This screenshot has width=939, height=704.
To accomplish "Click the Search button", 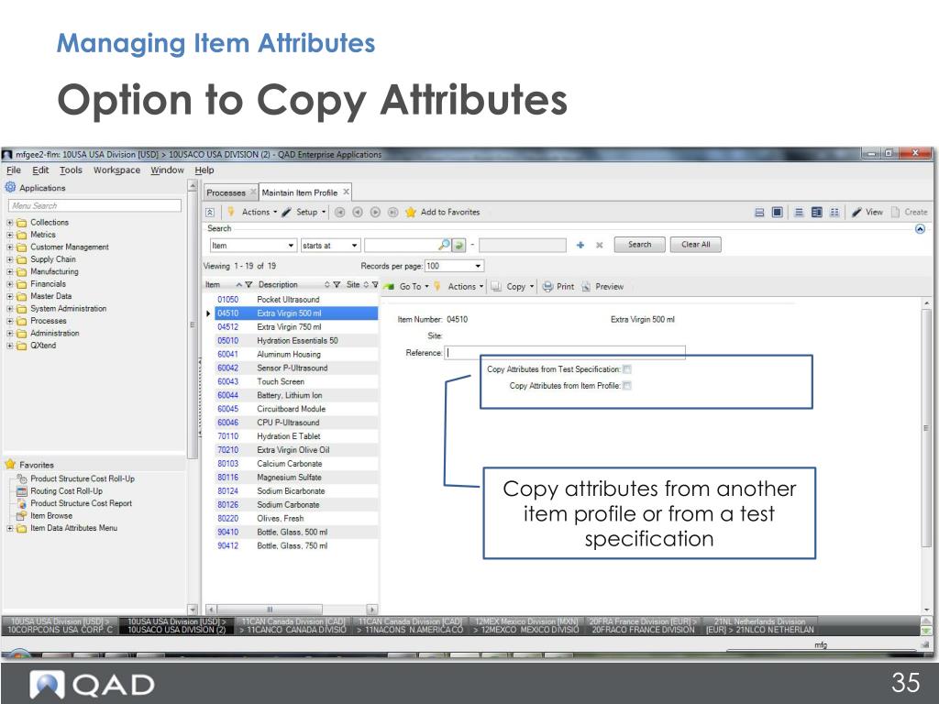I will [x=639, y=244].
